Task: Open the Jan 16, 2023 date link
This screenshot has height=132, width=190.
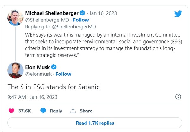Action: 103,13
